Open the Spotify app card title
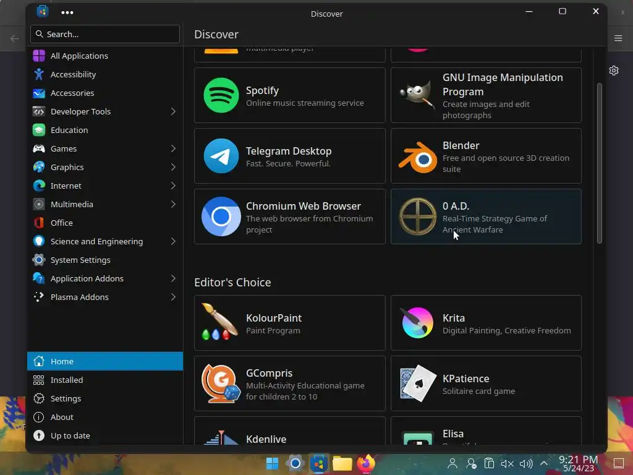 click(262, 90)
